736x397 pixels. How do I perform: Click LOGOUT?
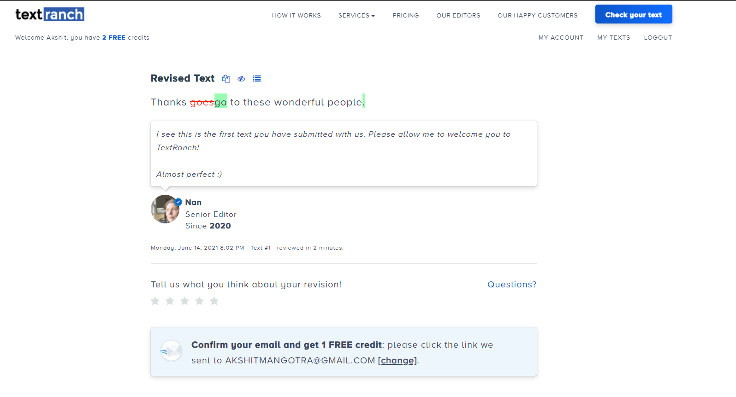(658, 37)
